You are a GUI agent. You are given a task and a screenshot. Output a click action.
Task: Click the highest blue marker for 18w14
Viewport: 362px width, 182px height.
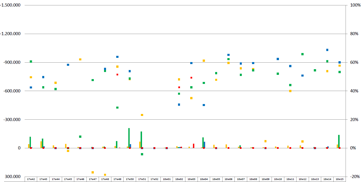(327, 50)
